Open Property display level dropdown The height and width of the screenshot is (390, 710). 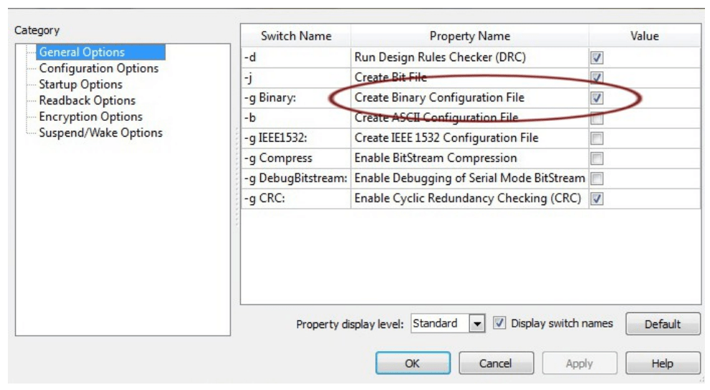click(477, 324)
